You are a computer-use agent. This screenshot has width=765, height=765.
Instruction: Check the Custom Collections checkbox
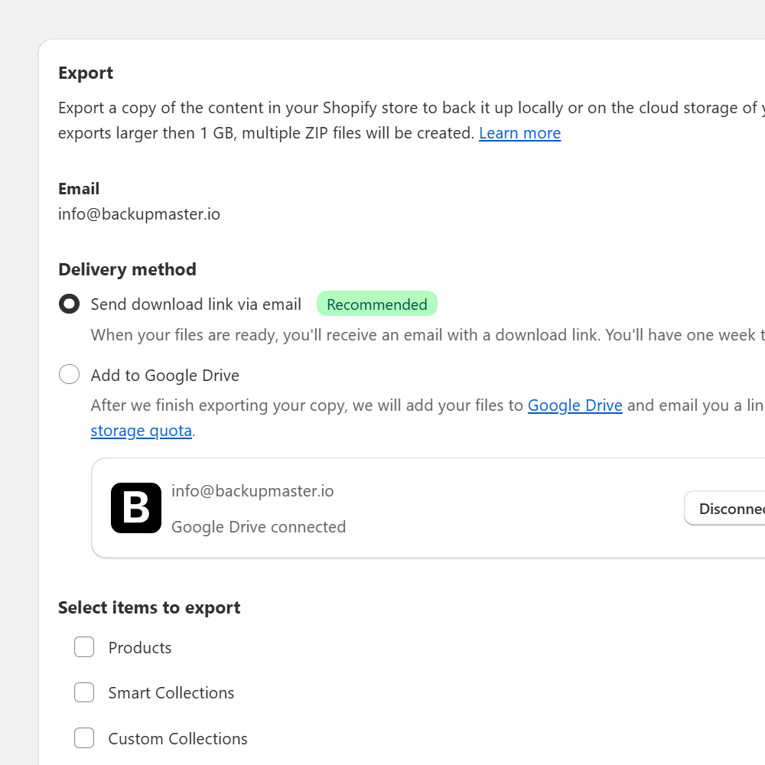(84, 738)
